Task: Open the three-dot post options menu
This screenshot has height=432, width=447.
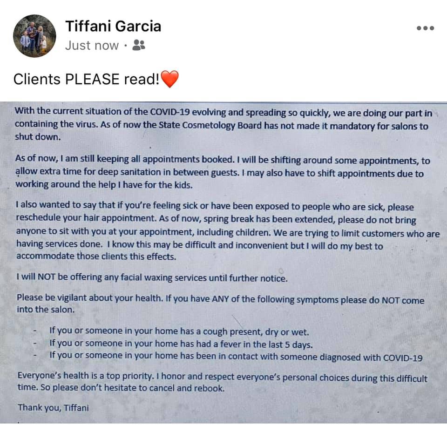Action: (425, 28)
